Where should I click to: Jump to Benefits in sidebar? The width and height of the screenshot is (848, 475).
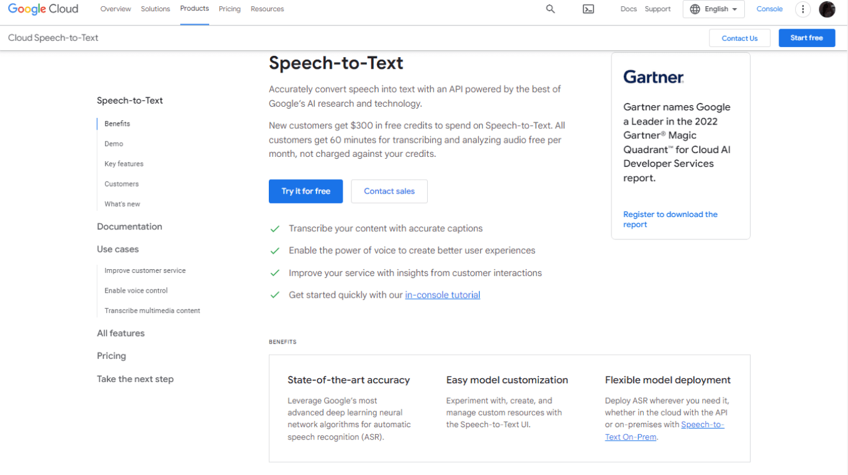[117, 123]
